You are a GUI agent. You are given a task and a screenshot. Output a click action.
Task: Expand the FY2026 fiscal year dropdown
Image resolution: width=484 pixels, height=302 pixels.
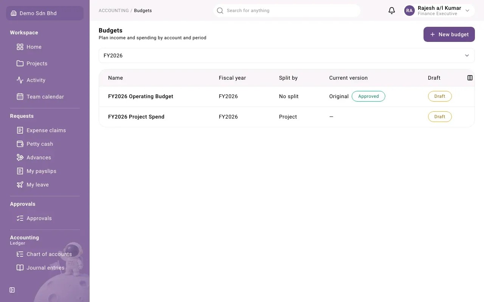click(287, 55)
